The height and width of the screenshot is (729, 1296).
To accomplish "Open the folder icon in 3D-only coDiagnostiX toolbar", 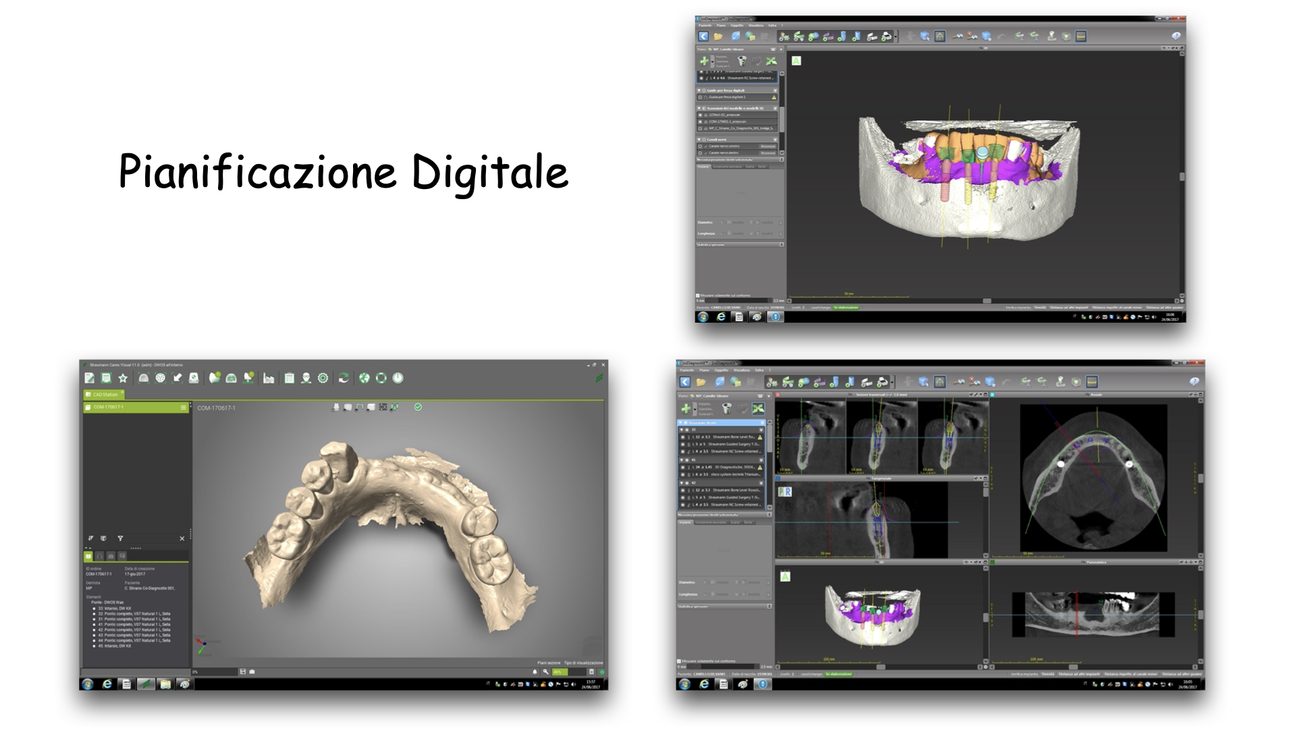I will (718, 36).
